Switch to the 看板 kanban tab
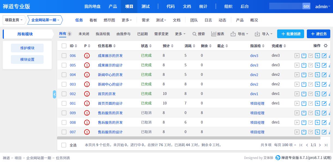The width and height of the screenshot is (333, 162). click(x=93, y=20)
